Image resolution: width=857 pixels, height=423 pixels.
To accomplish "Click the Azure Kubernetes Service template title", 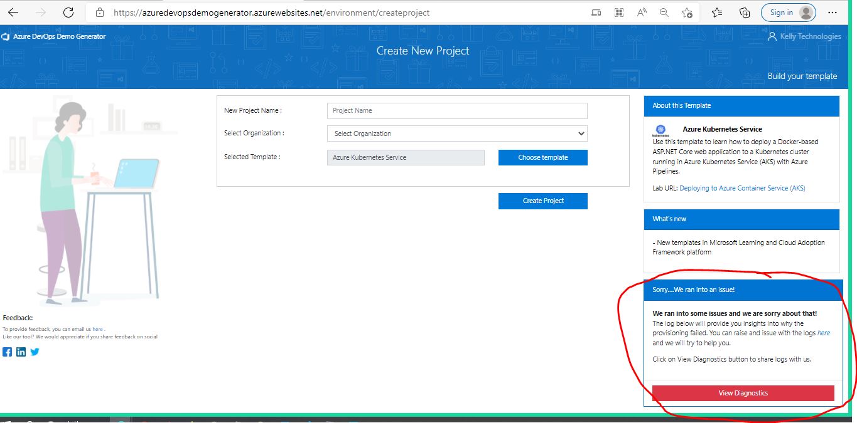I will coord(722,129).
